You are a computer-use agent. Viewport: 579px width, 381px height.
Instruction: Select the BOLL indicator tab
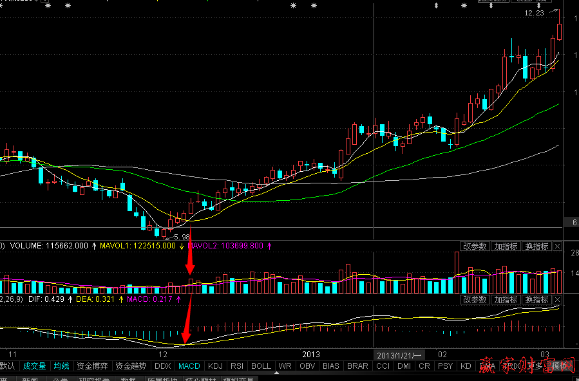pyautogui.click(x=261, y=366)
